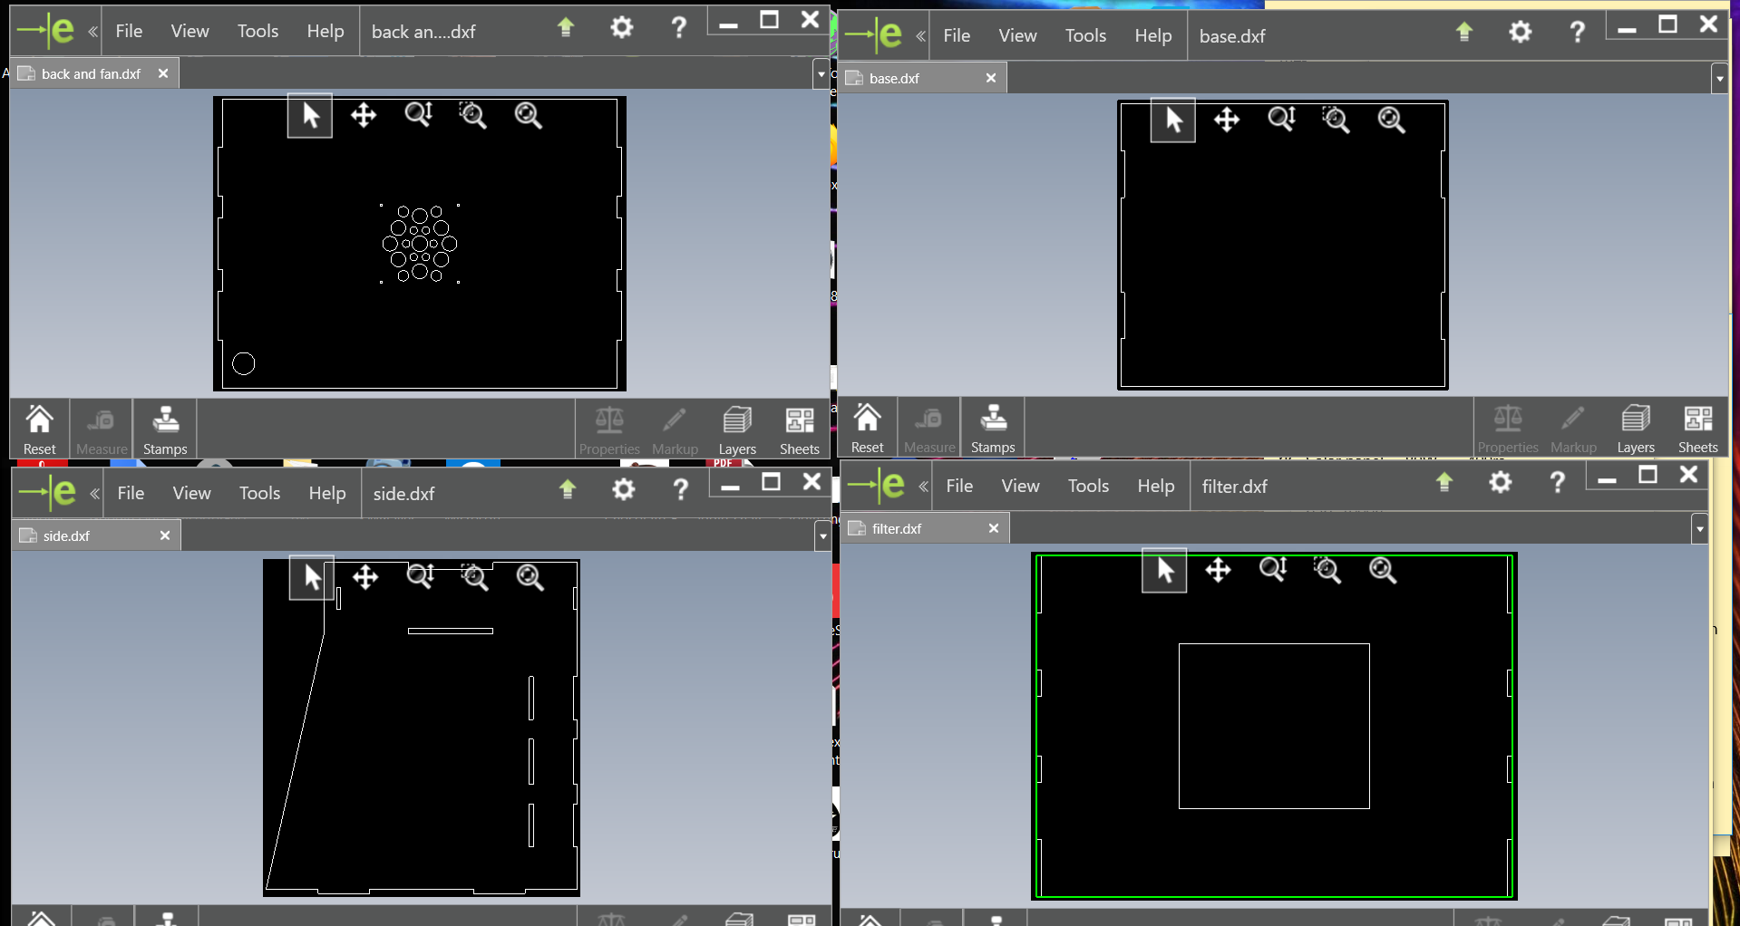1740x926 pixels.
Task: Click question mark help icon in back and fan.dxf window
Action: (678, 28)
